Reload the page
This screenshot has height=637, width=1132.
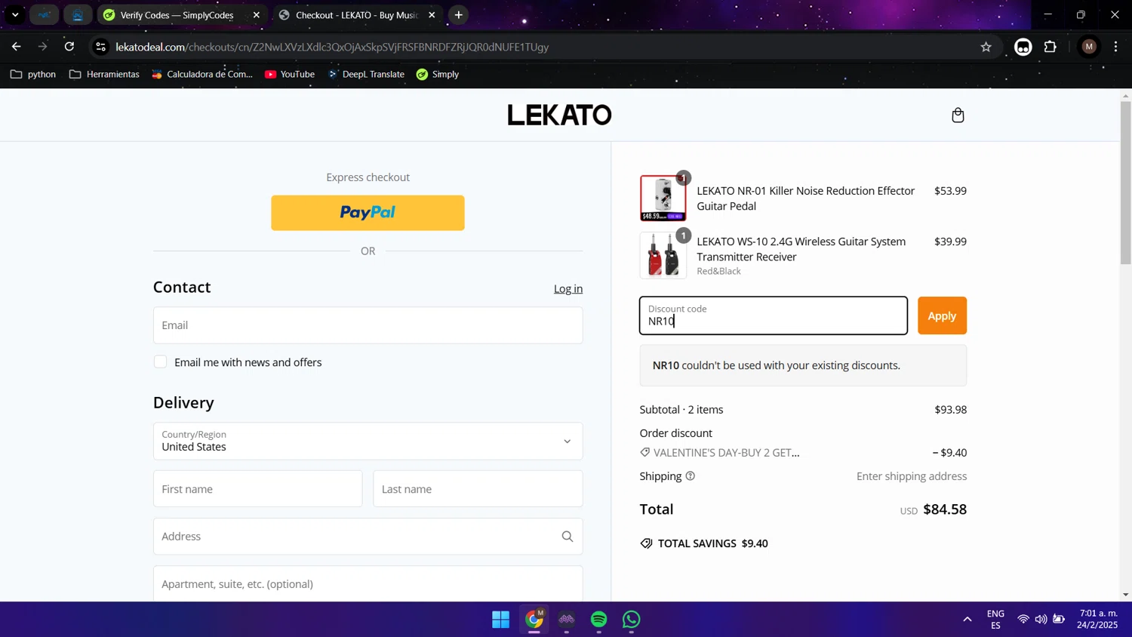pos(69,47)
